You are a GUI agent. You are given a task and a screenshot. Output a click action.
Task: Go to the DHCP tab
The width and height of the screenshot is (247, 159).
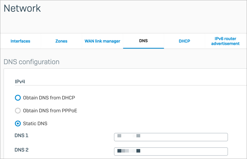coord(184,41)
